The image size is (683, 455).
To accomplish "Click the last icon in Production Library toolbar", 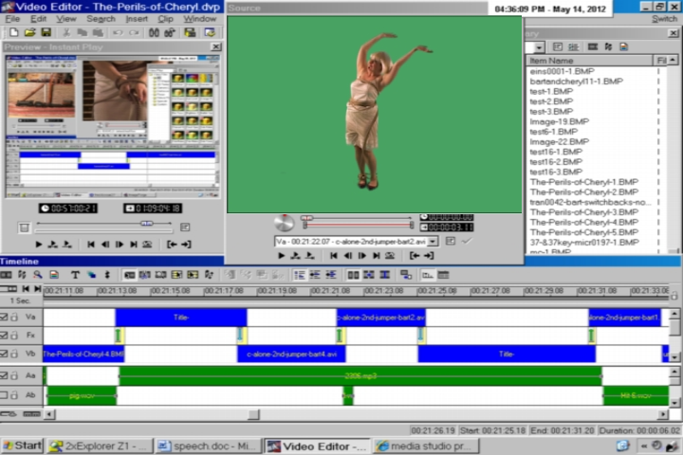I will pos(624,47).
